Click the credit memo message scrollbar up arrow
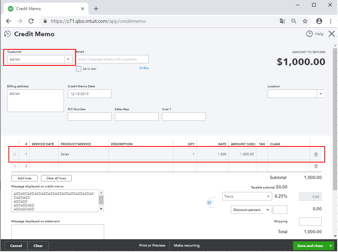The width and height of the screenshot is (338, 252). (x=101, y=193)
